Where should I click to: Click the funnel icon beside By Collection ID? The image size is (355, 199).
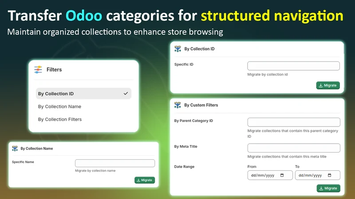pos(178,49)
